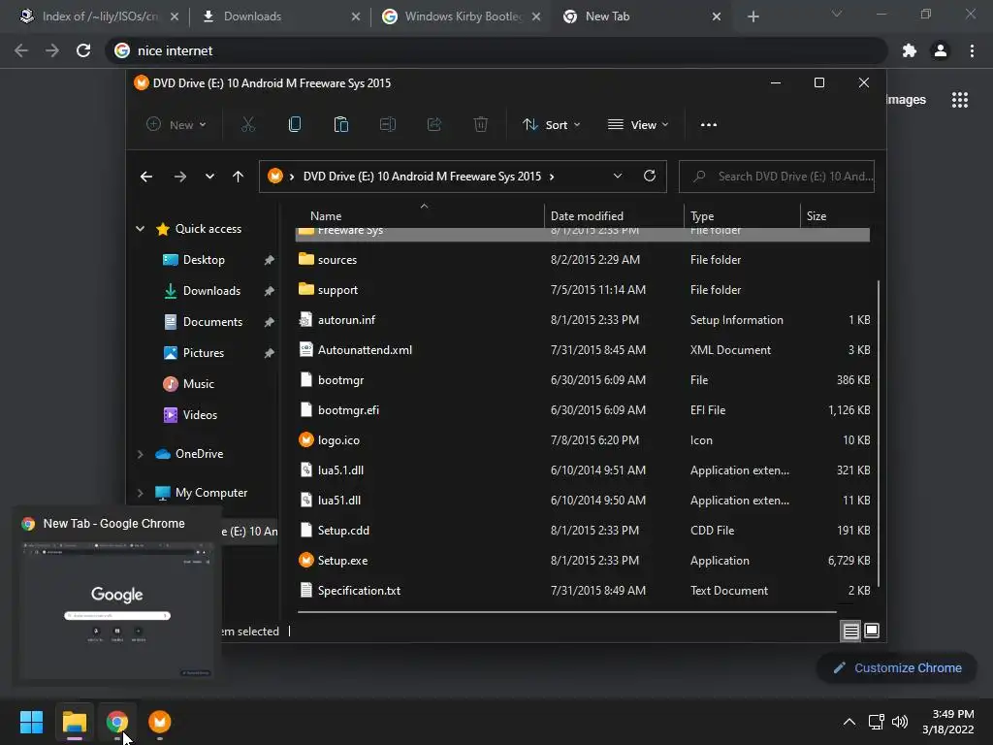
Task: Open the View dropdown menu
Action: pos(638,125)
